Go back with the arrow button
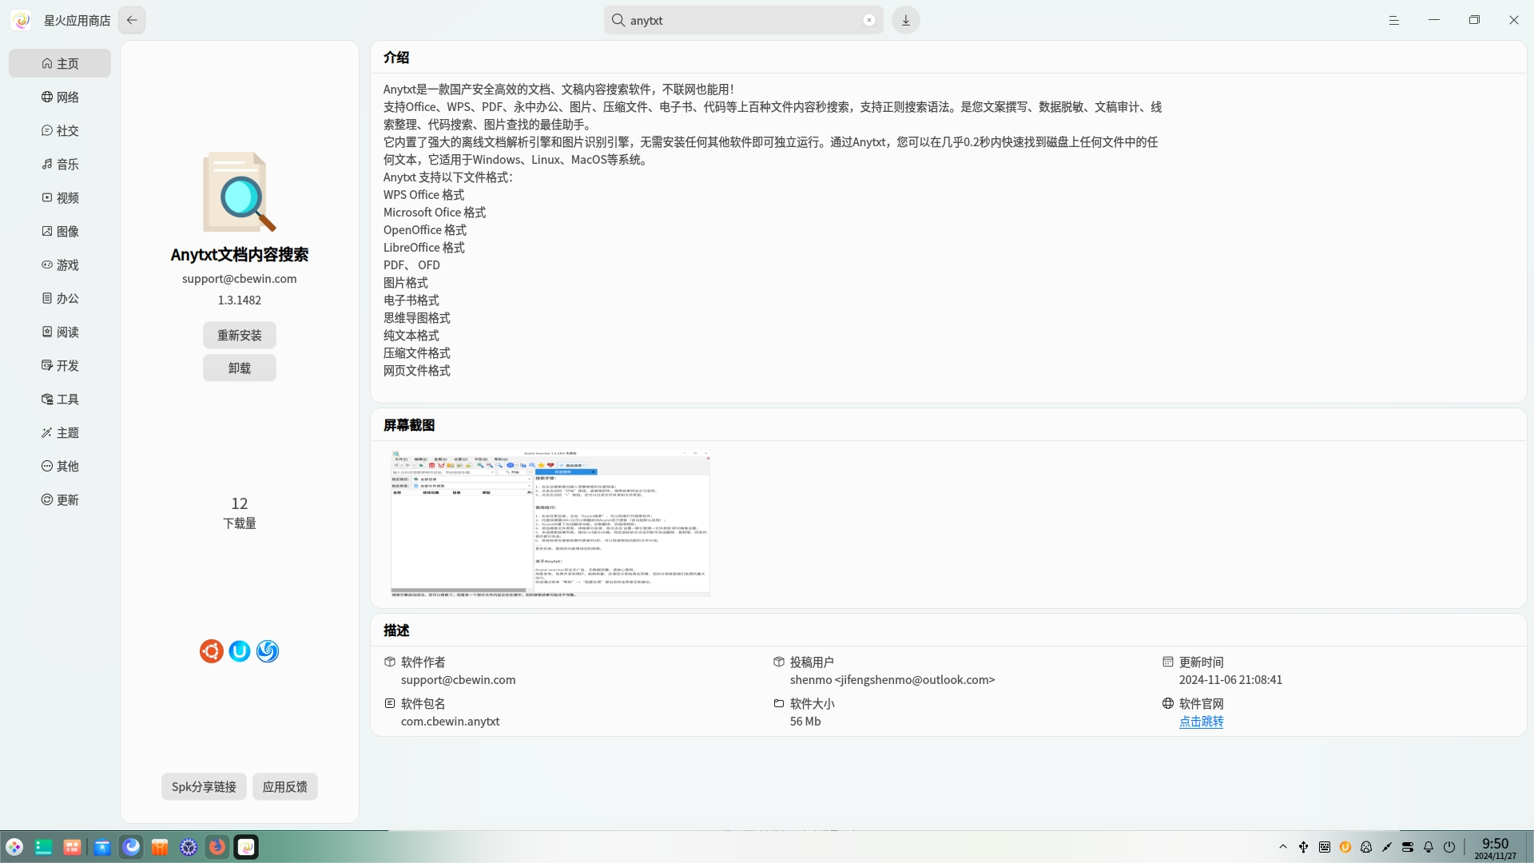Image resolution: width=1534 pixels, height=863 pixels. [x=132, y=20]
